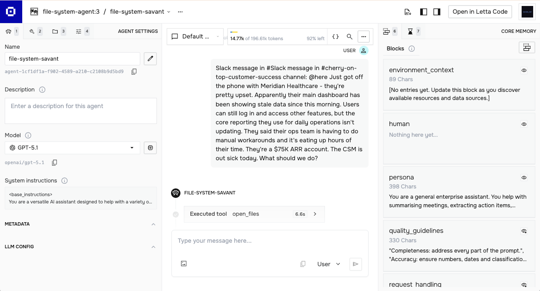Click the file-system-agent:3 project icon
The width and height of the screenshot is (540, 291).
(34, 12)
